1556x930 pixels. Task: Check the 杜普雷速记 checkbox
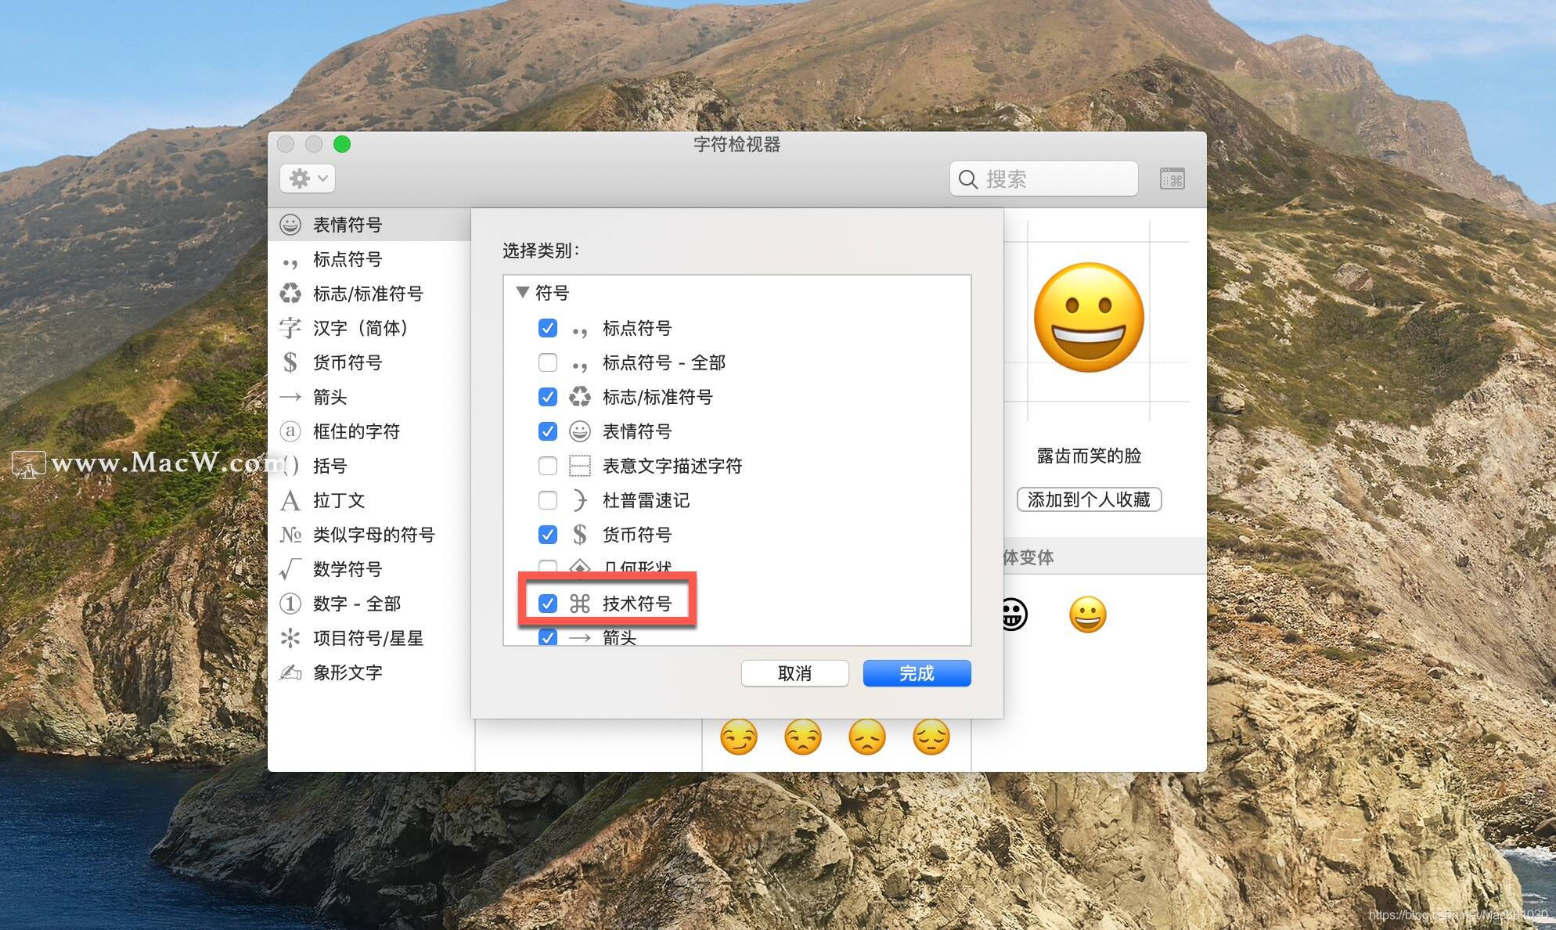(548, 500)
